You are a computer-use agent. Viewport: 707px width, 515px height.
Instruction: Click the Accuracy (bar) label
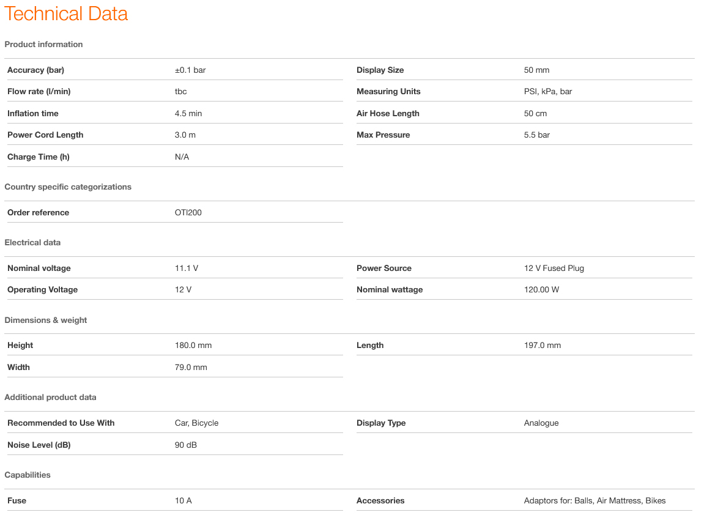pyautogui.click(x=35, y=70)
